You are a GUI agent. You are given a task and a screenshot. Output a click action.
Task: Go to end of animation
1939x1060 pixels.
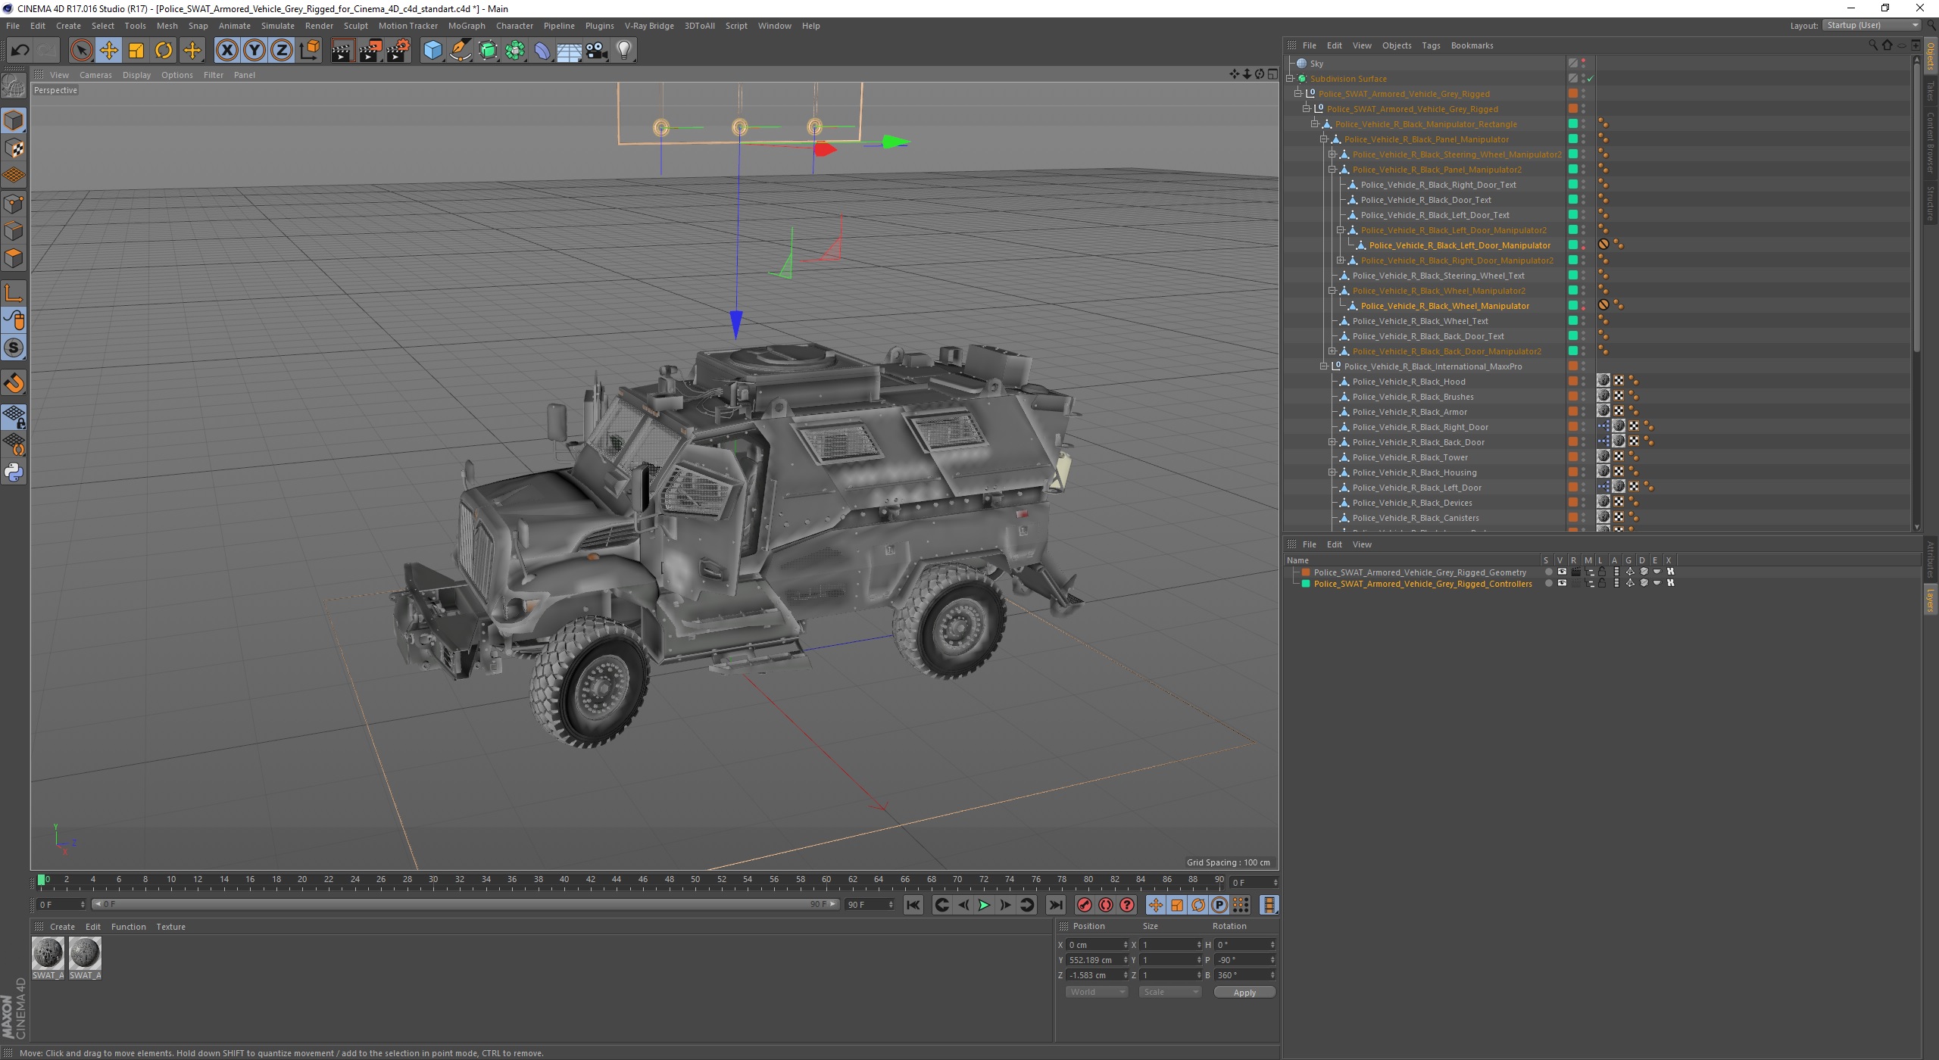point(1055,906)
